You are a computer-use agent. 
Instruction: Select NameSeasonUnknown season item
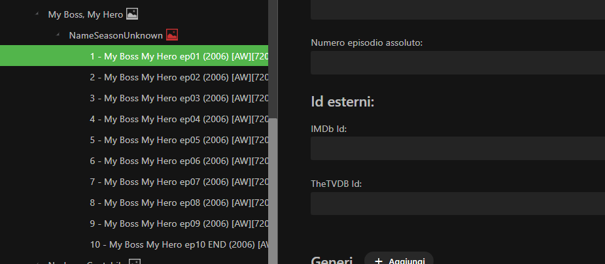[116, 35]
